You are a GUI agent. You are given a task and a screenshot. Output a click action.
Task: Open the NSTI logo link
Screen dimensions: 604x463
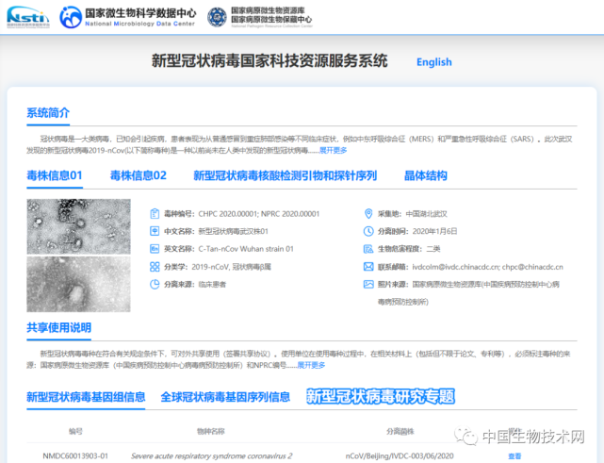[28, 17]
